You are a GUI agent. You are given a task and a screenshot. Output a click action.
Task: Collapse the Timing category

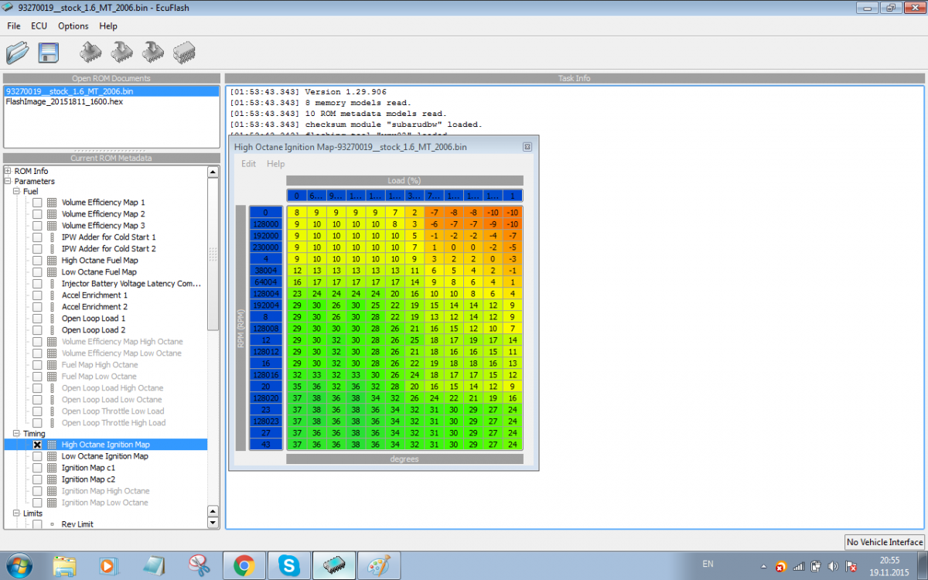pos(17,434)
